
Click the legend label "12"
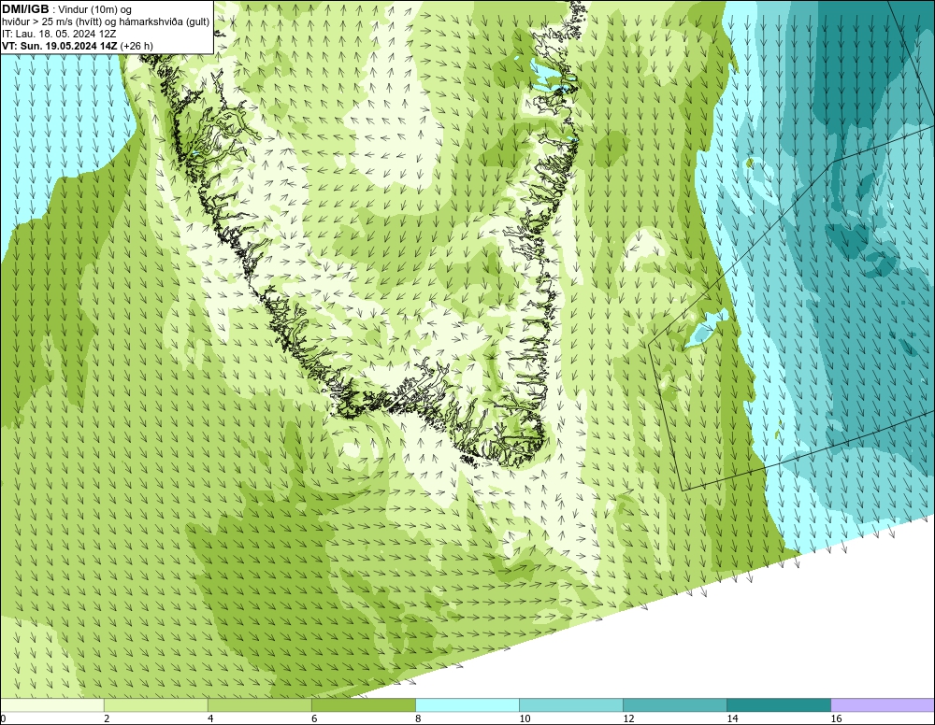[628, 719]
